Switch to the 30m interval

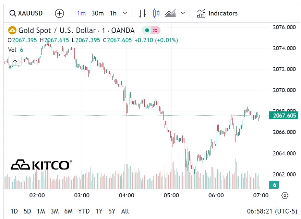click(97, 13)
